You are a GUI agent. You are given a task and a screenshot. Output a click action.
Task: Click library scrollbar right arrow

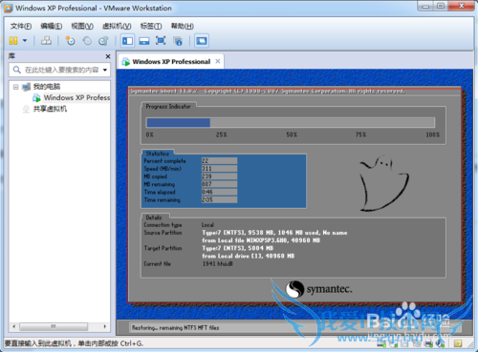pyautogui.click(x=105, y=326)
